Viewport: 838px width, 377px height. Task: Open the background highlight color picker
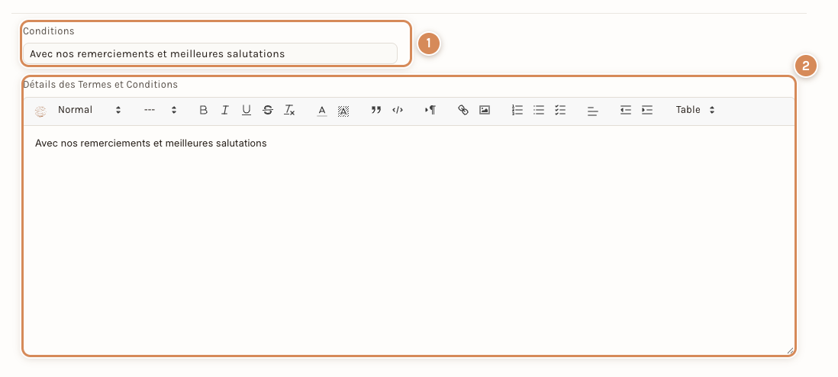pos(343,111)
